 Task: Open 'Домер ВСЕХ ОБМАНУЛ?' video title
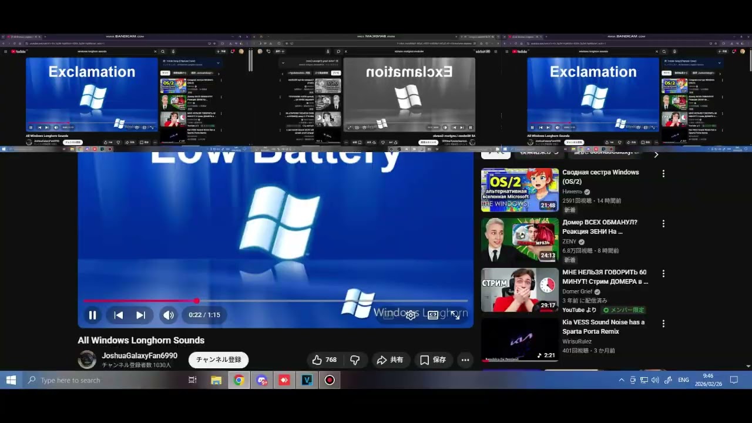(600, 227)
